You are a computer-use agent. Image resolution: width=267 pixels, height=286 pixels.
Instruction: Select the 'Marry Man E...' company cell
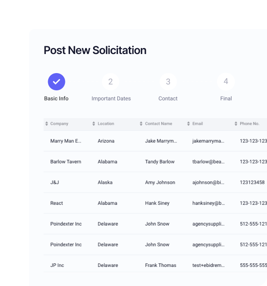pyautogui.click(x=66, y=141)
